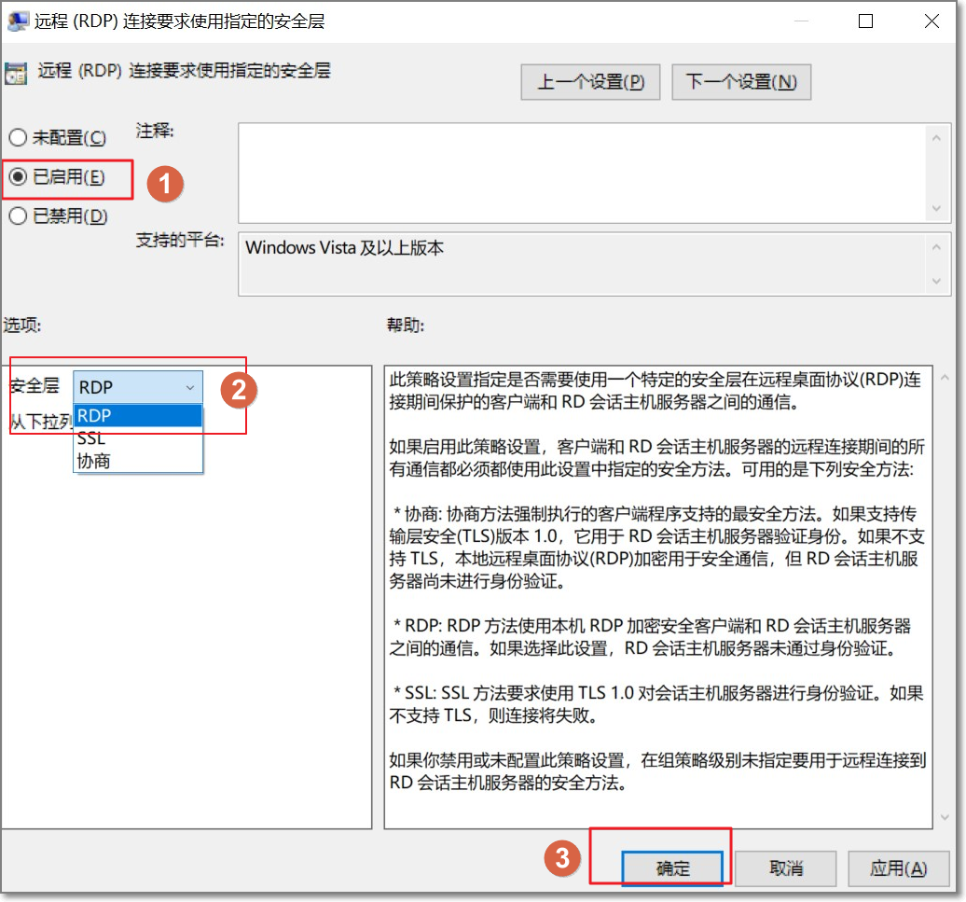This screenshot has width=966, height=902.
Task: Open the 安全层 dropdown arrow
Action: [190, 387]
